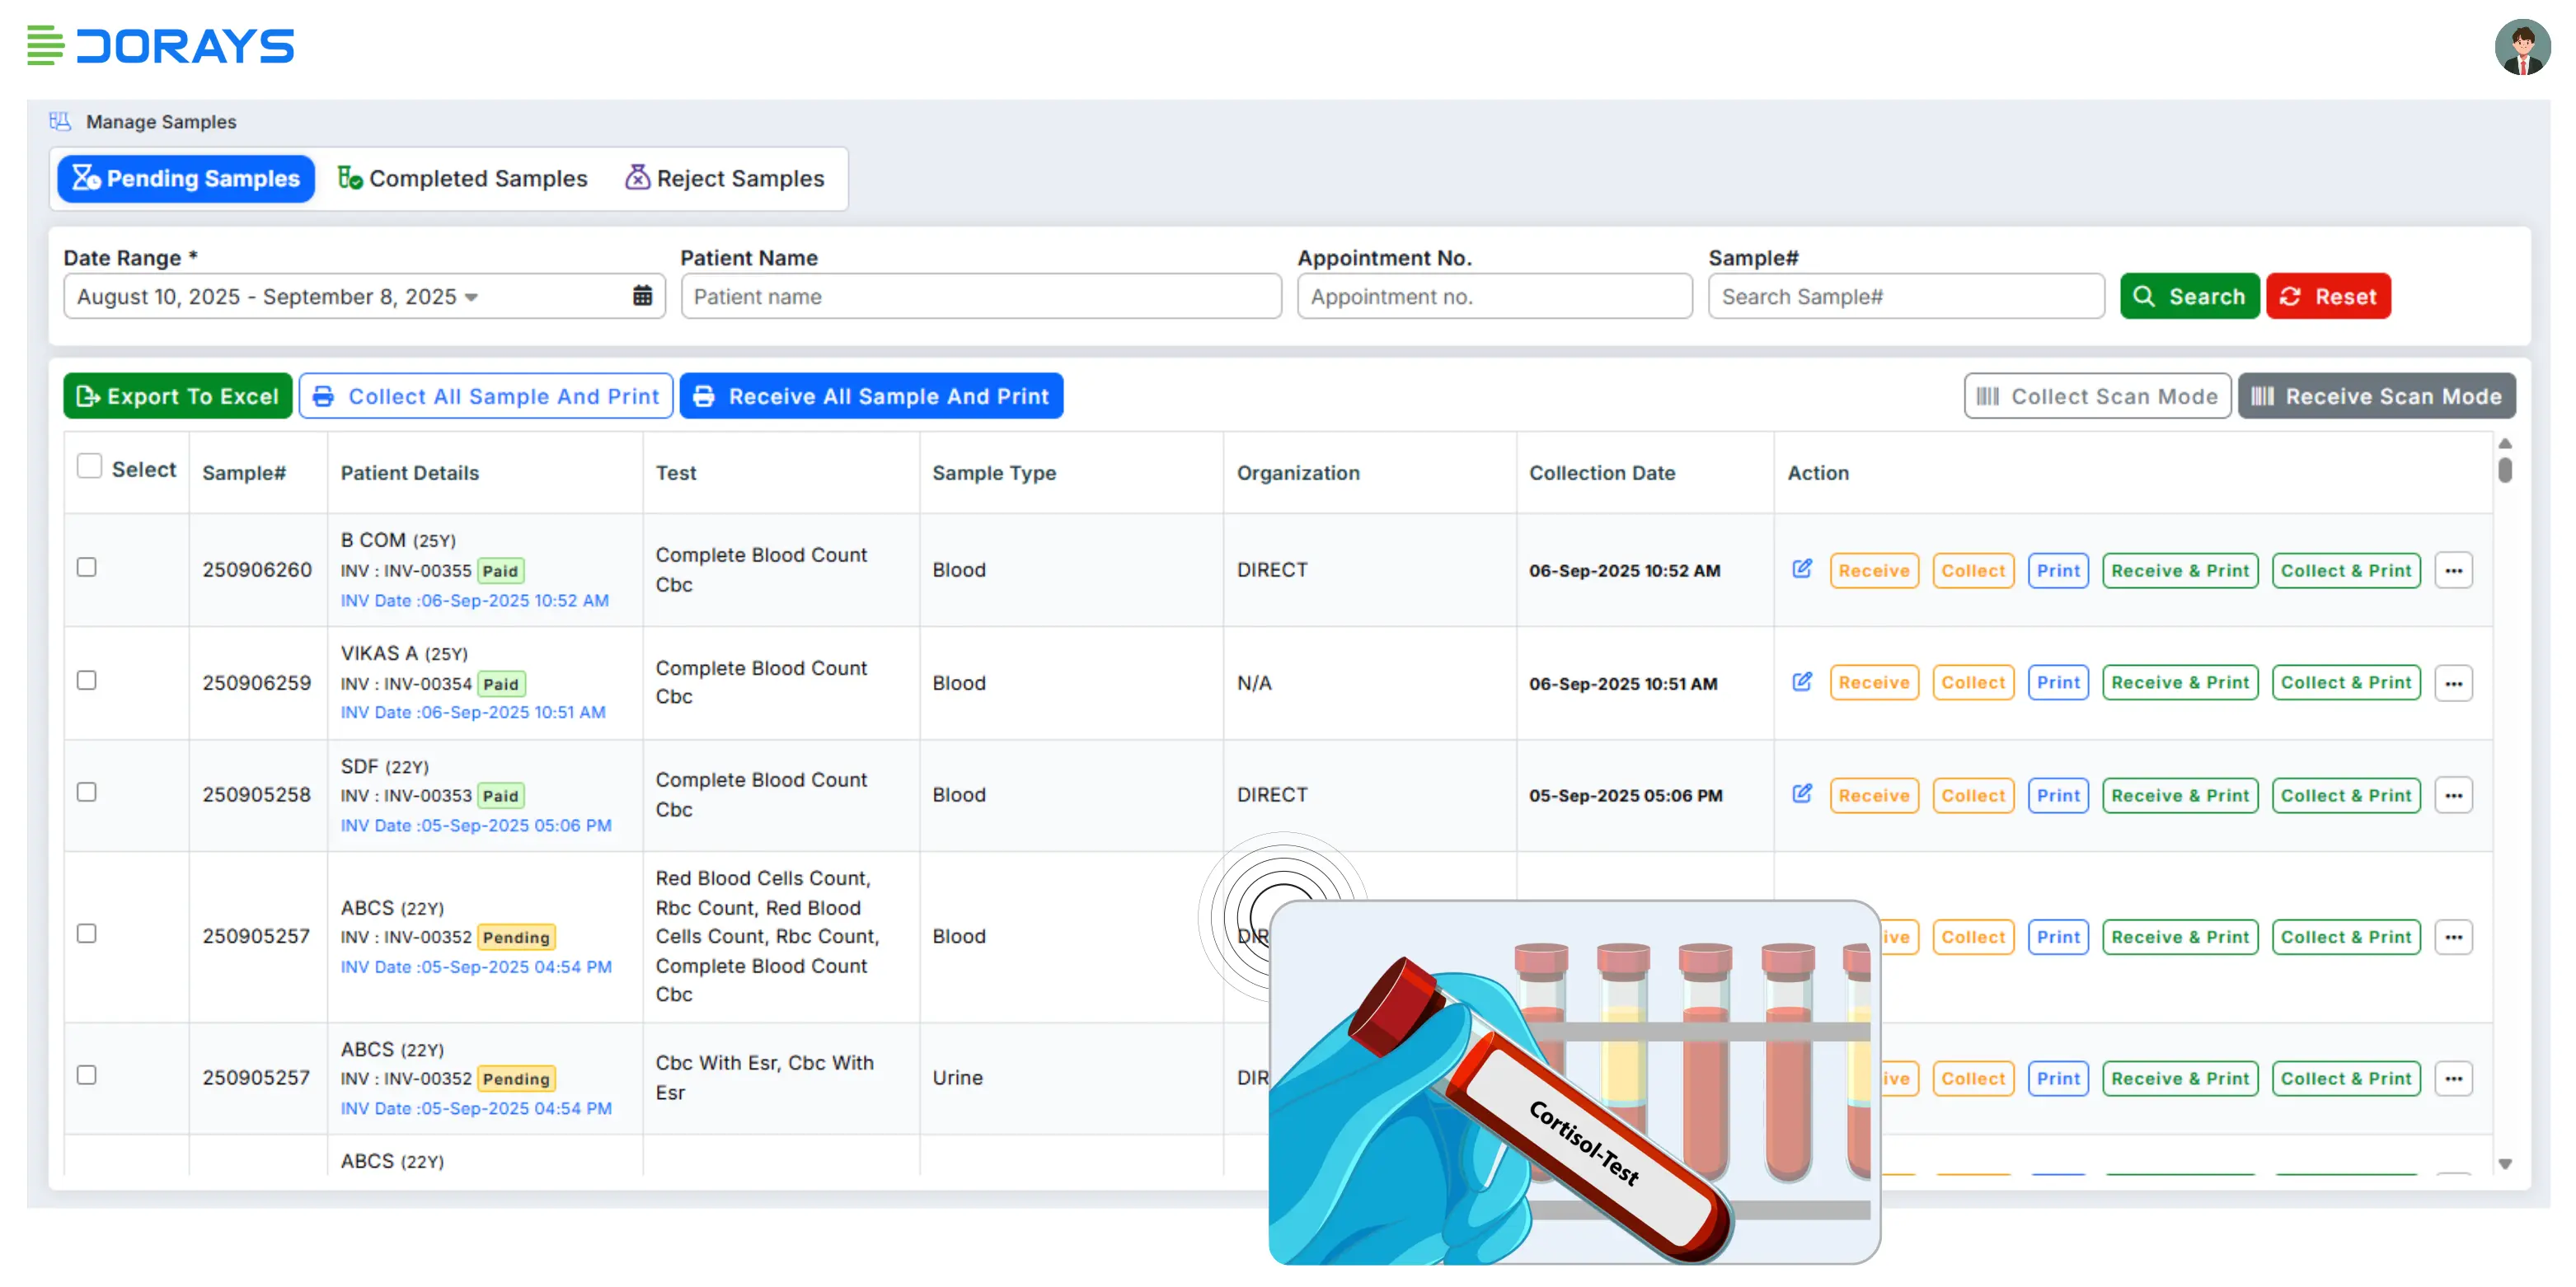The image size is (2576, 1287).
Task: Click the Manage Samples breadcrumb icon
Action: (60, 121)
